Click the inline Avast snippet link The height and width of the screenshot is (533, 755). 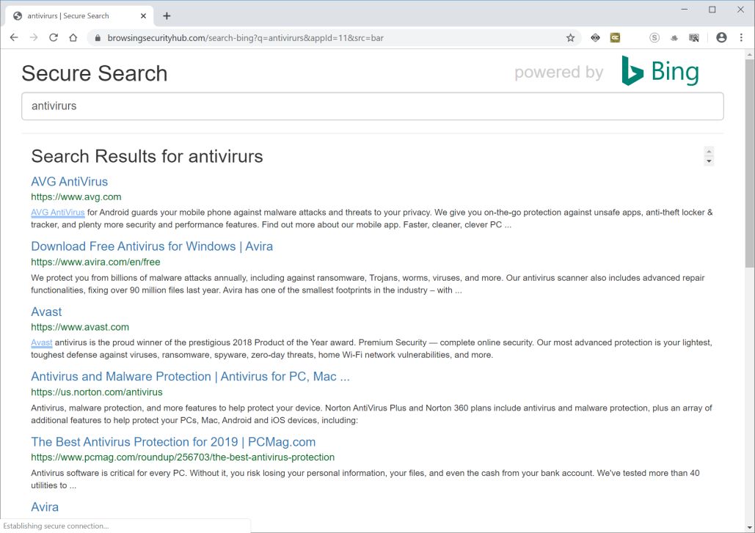(x=41, y=342)
